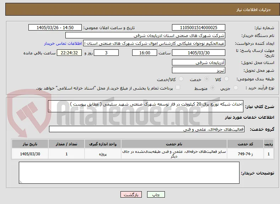Click the جزئیات اطلاعات نیاز page title

[254, 10]
